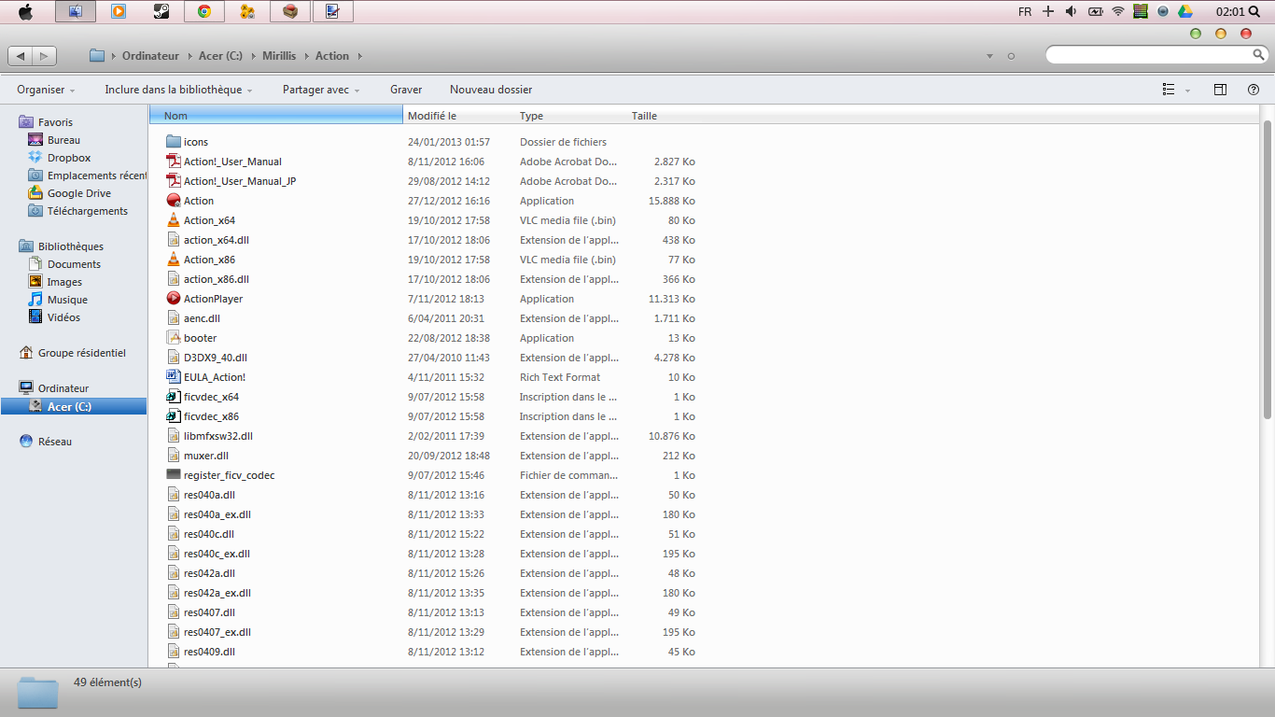The height and width of the screenshot is (717, 1275).
Task: Launch Google Chrome from the taskbar
Action: tap(204, 12)
